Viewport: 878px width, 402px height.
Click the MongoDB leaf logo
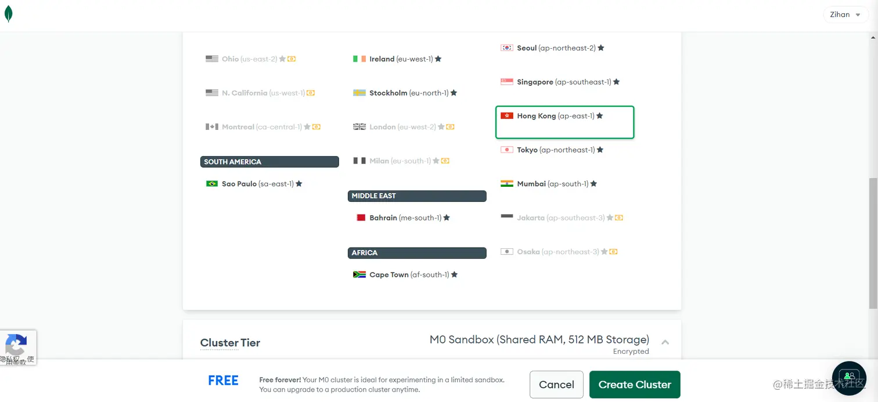8,15
